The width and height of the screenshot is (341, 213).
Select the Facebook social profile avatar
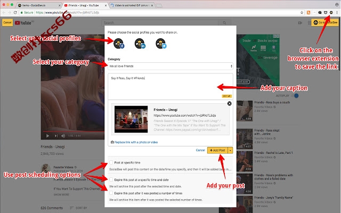click(119, 44)
